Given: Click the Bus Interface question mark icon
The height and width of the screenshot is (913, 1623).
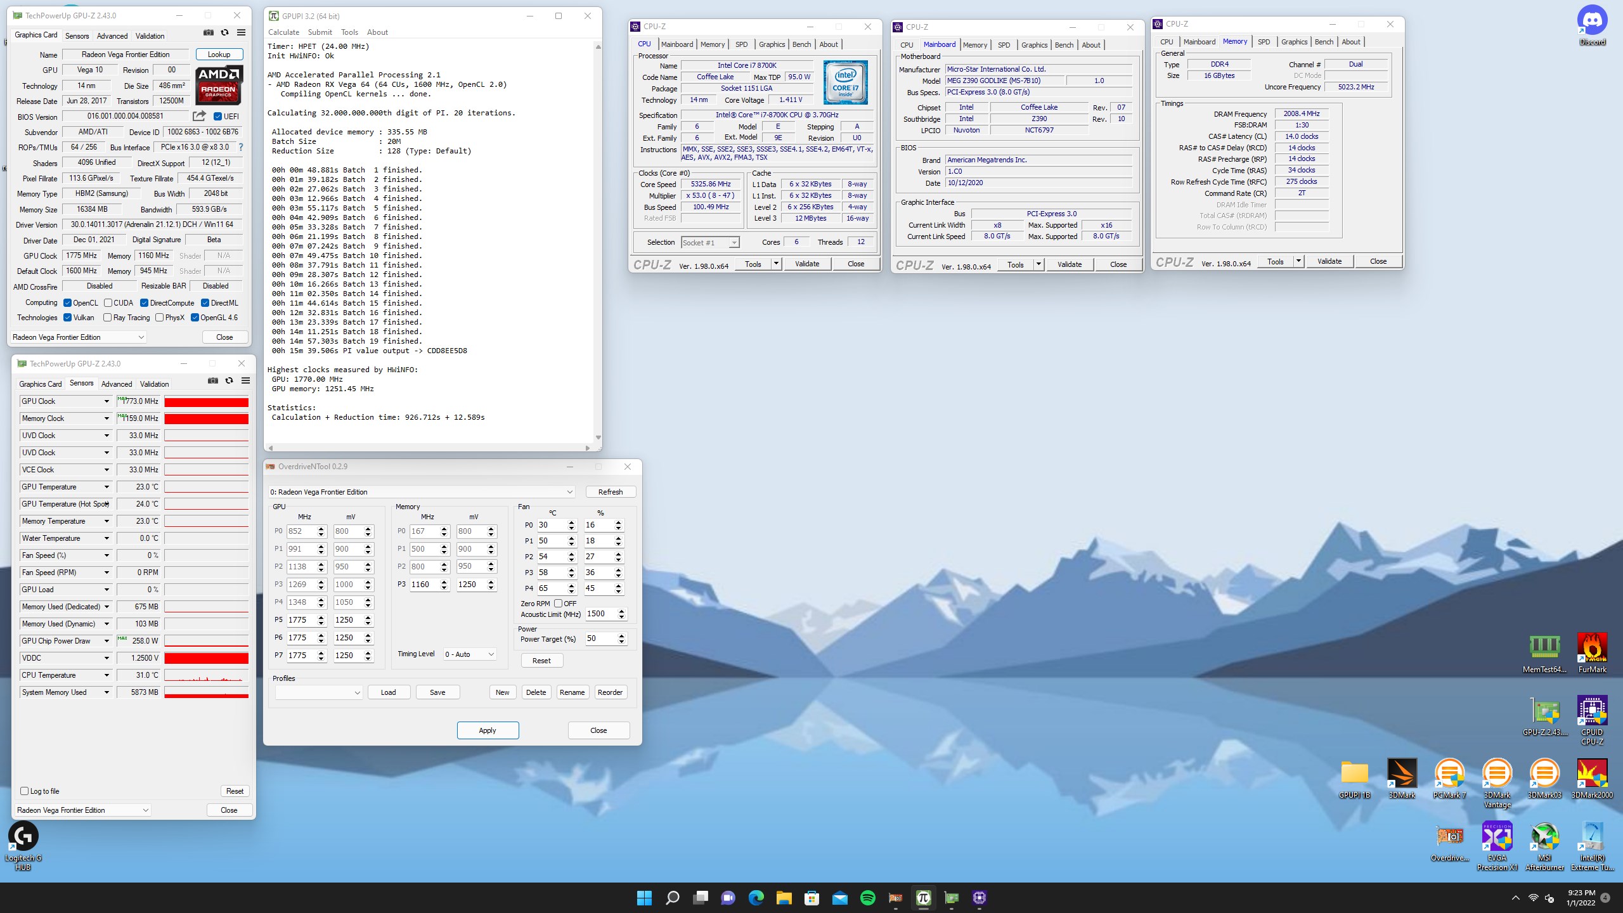Looking at the screenshot, I should pyautogui.click(x=241, y=147).
